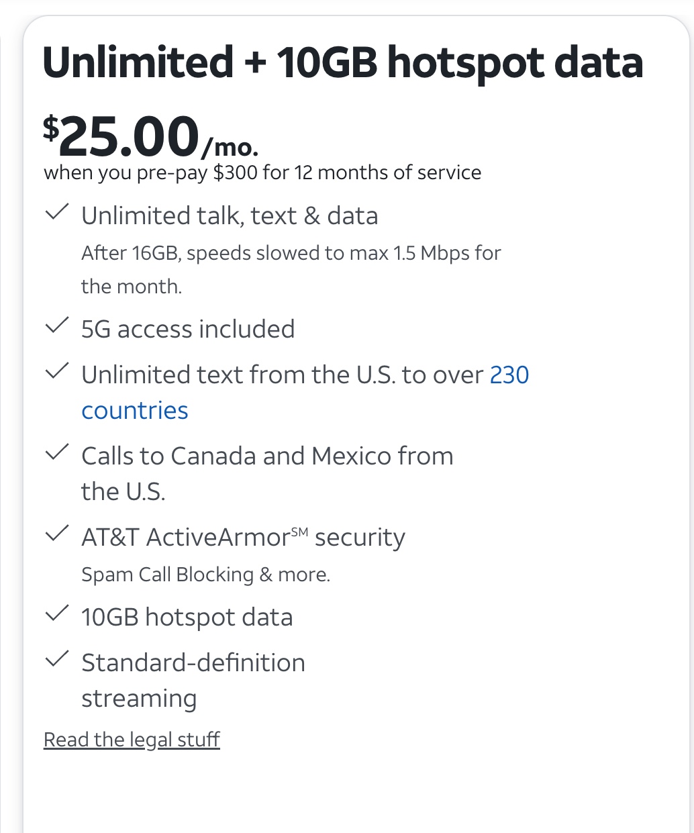
Task: Select the 5G access included text
Action: (188, 329)
